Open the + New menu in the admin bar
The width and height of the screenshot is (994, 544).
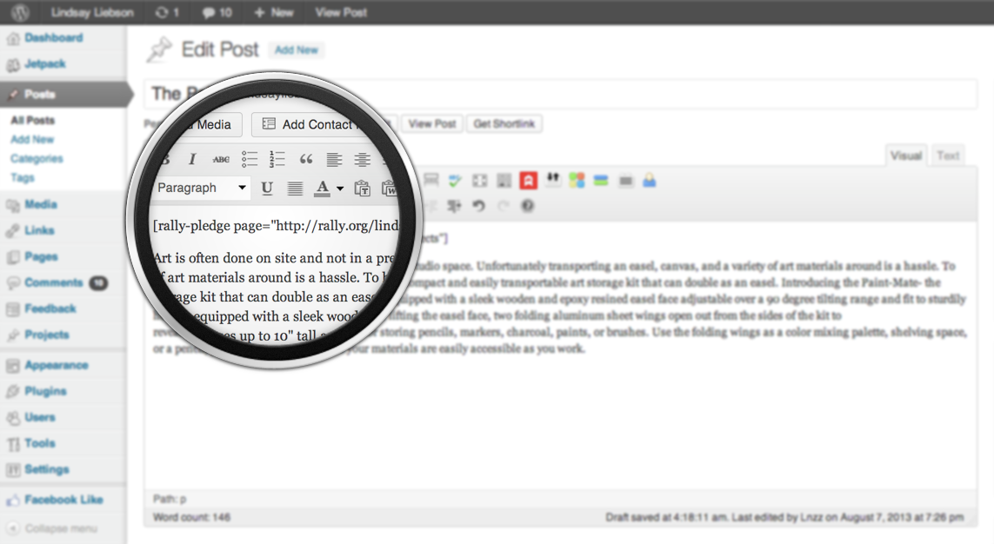(274, 12)
